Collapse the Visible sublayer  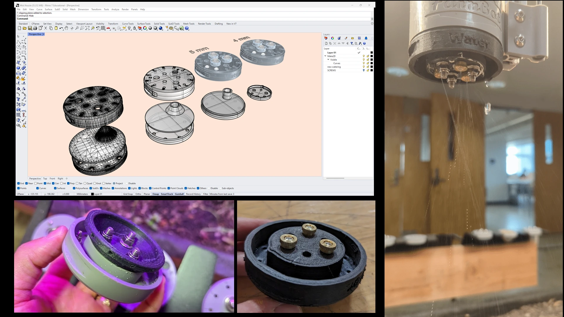tap(328, 59)
